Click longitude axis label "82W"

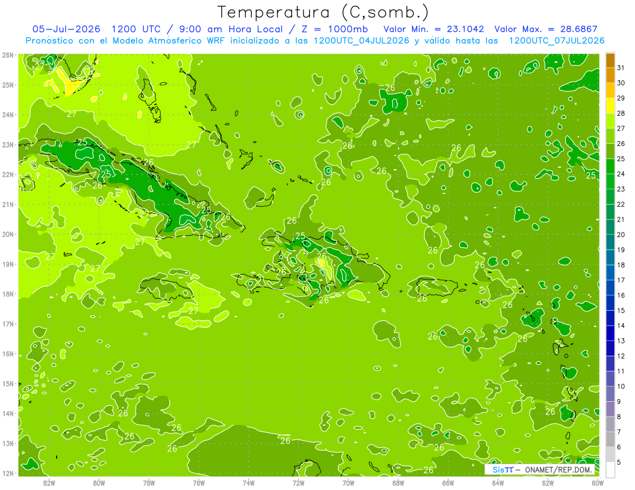[x=49, y=483]
